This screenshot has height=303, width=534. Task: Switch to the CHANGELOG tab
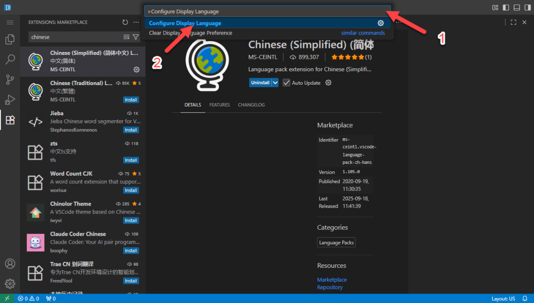[251, 104]
